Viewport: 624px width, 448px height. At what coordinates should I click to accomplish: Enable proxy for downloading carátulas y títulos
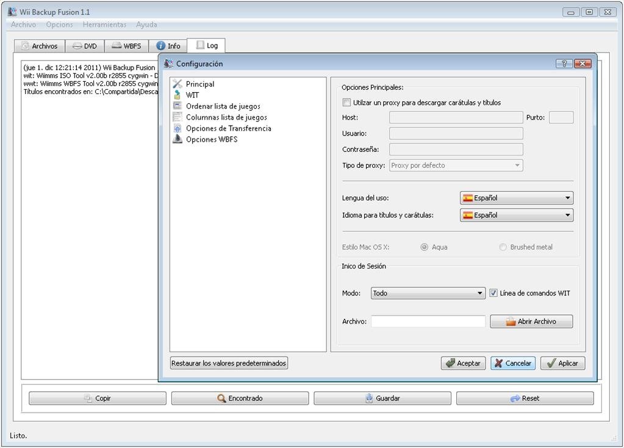[346, 103]
